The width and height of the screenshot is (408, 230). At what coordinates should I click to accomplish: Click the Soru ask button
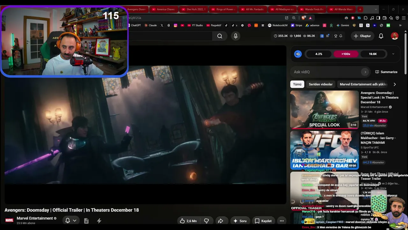[240, 221]
